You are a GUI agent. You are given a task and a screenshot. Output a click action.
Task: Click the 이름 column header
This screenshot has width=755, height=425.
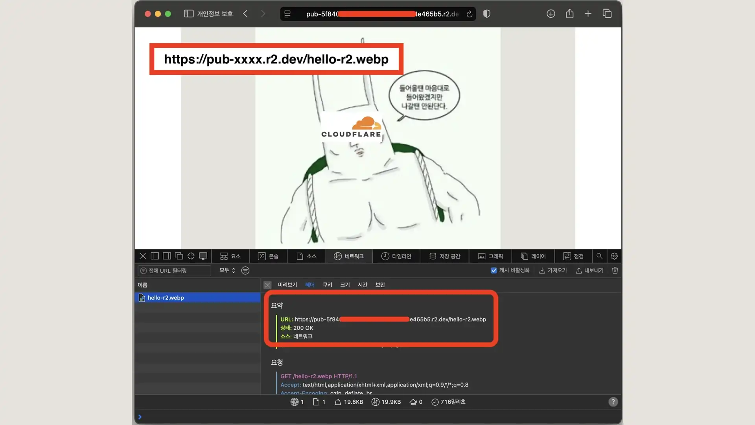point(198,285)
